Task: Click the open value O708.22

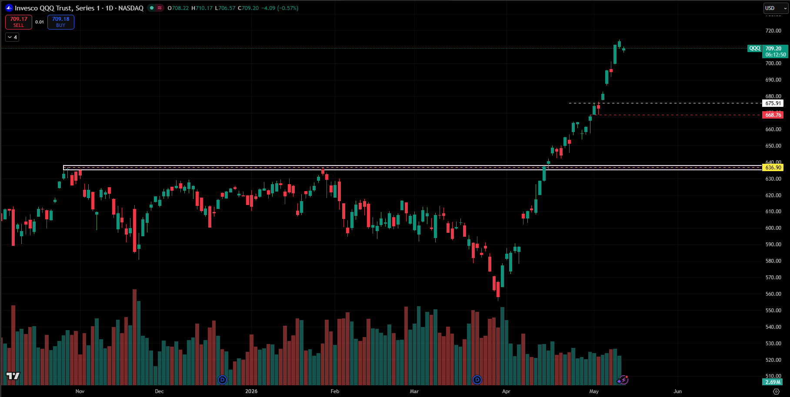Action: 178,8
